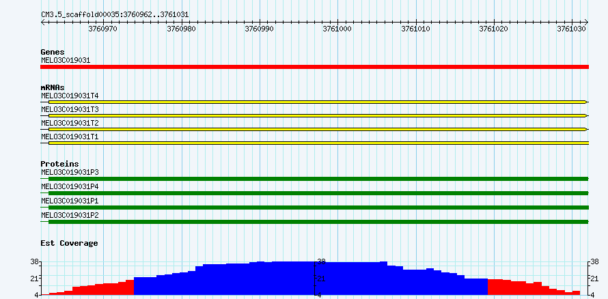Click the left coverage axis value 38

33,261
